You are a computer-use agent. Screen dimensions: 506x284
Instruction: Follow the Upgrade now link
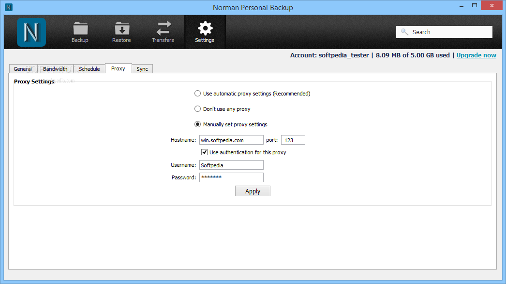click(x=476, y=55)
